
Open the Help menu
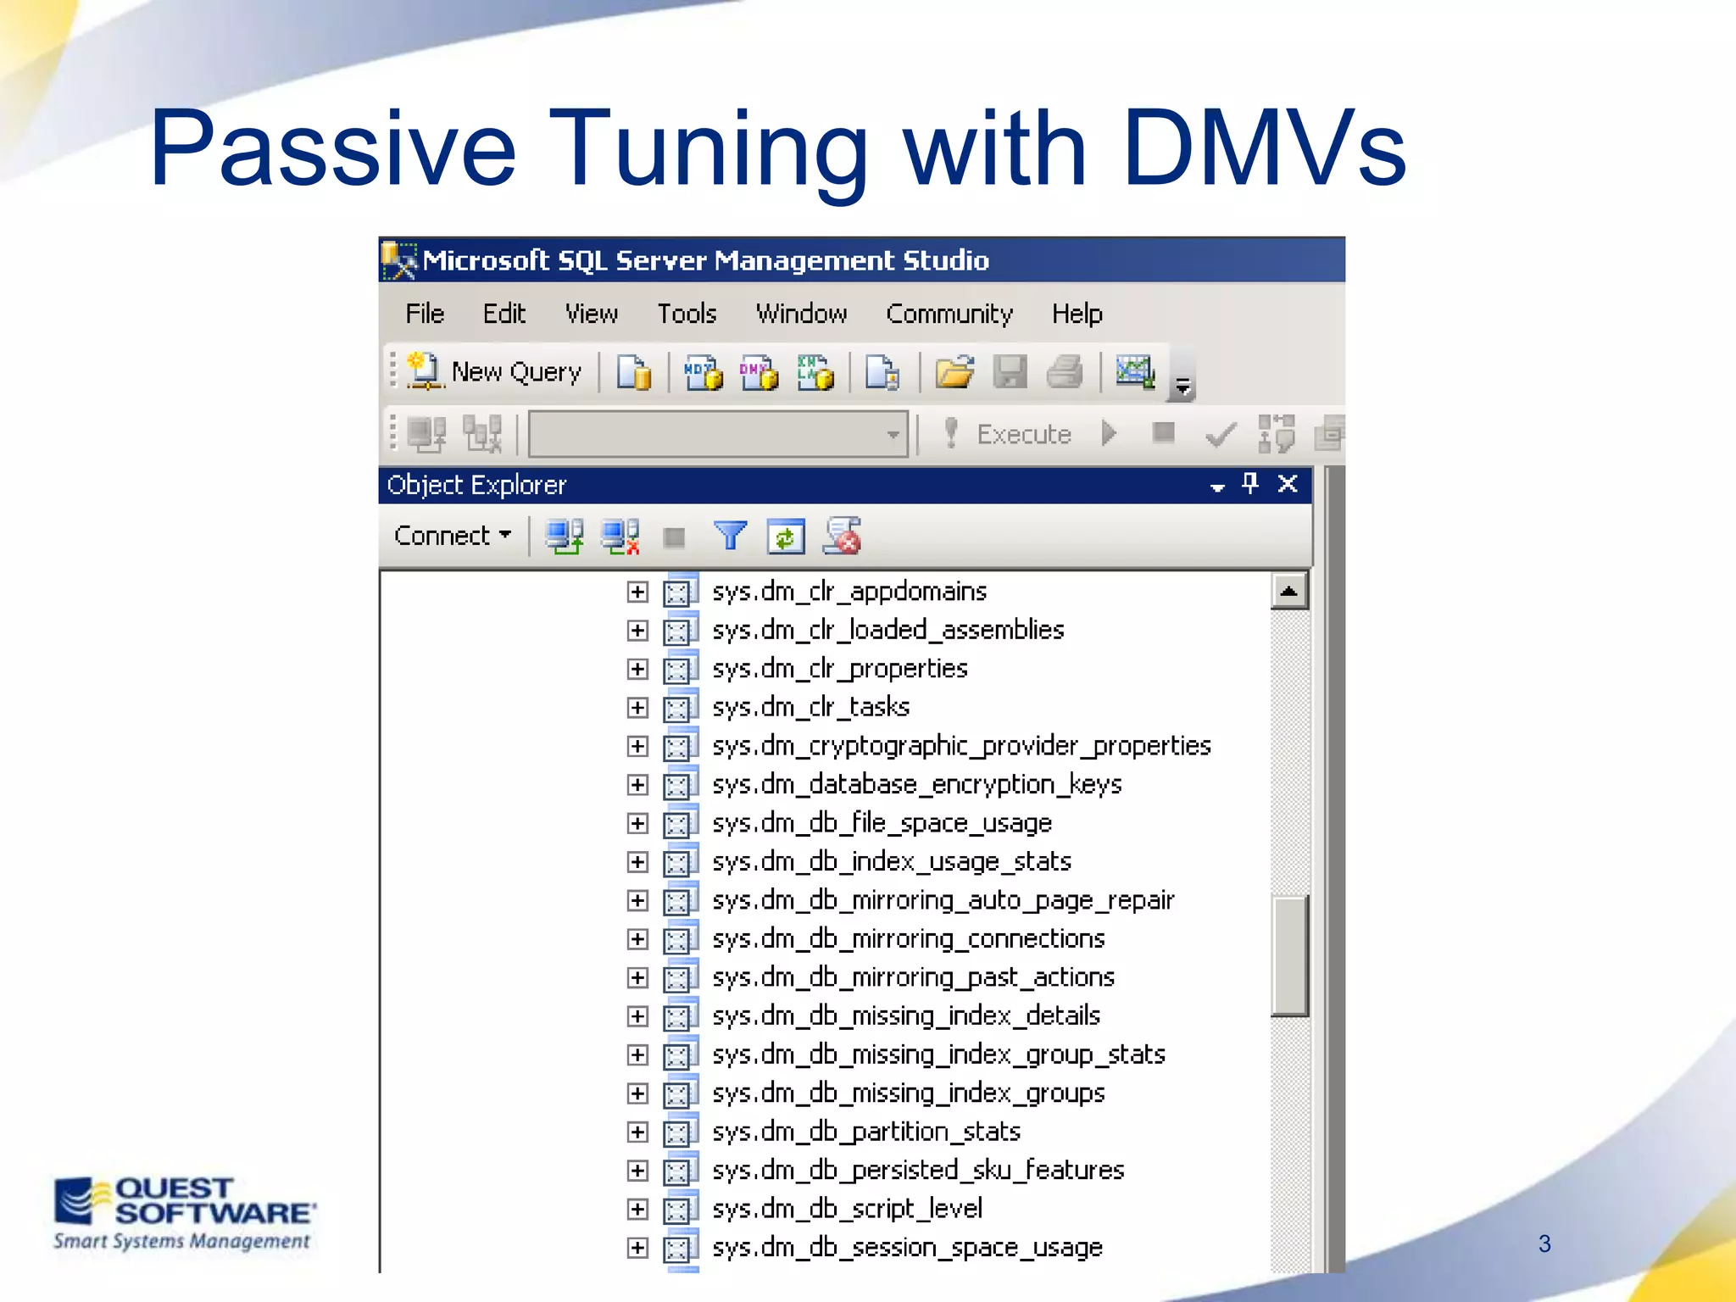tap(1077, 314)
